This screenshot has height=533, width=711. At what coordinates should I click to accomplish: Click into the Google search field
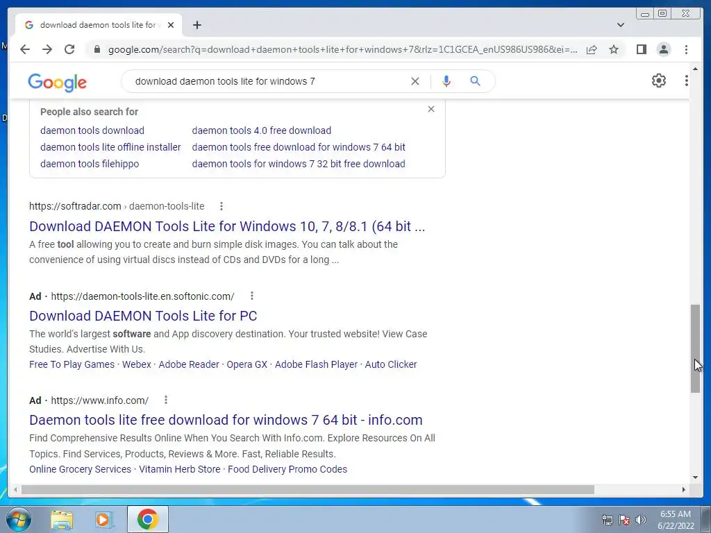[x=267, y=81]
